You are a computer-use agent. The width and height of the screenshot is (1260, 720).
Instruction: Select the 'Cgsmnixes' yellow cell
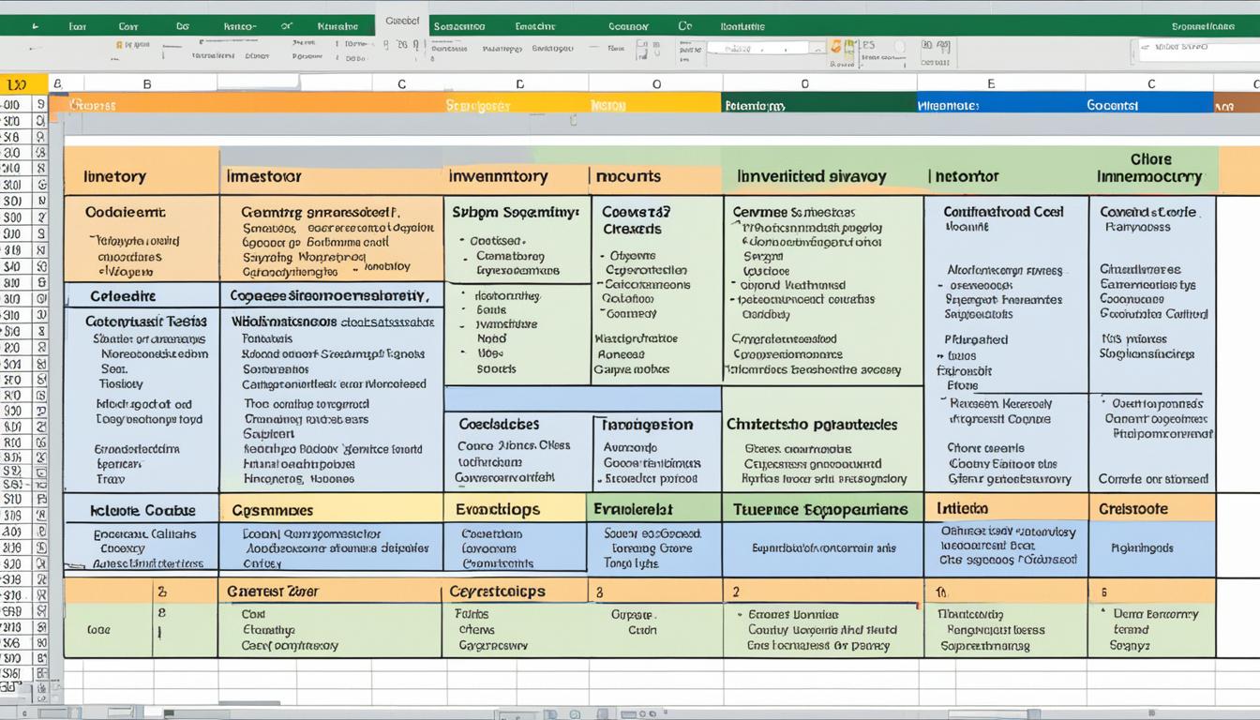coord(331,510)
